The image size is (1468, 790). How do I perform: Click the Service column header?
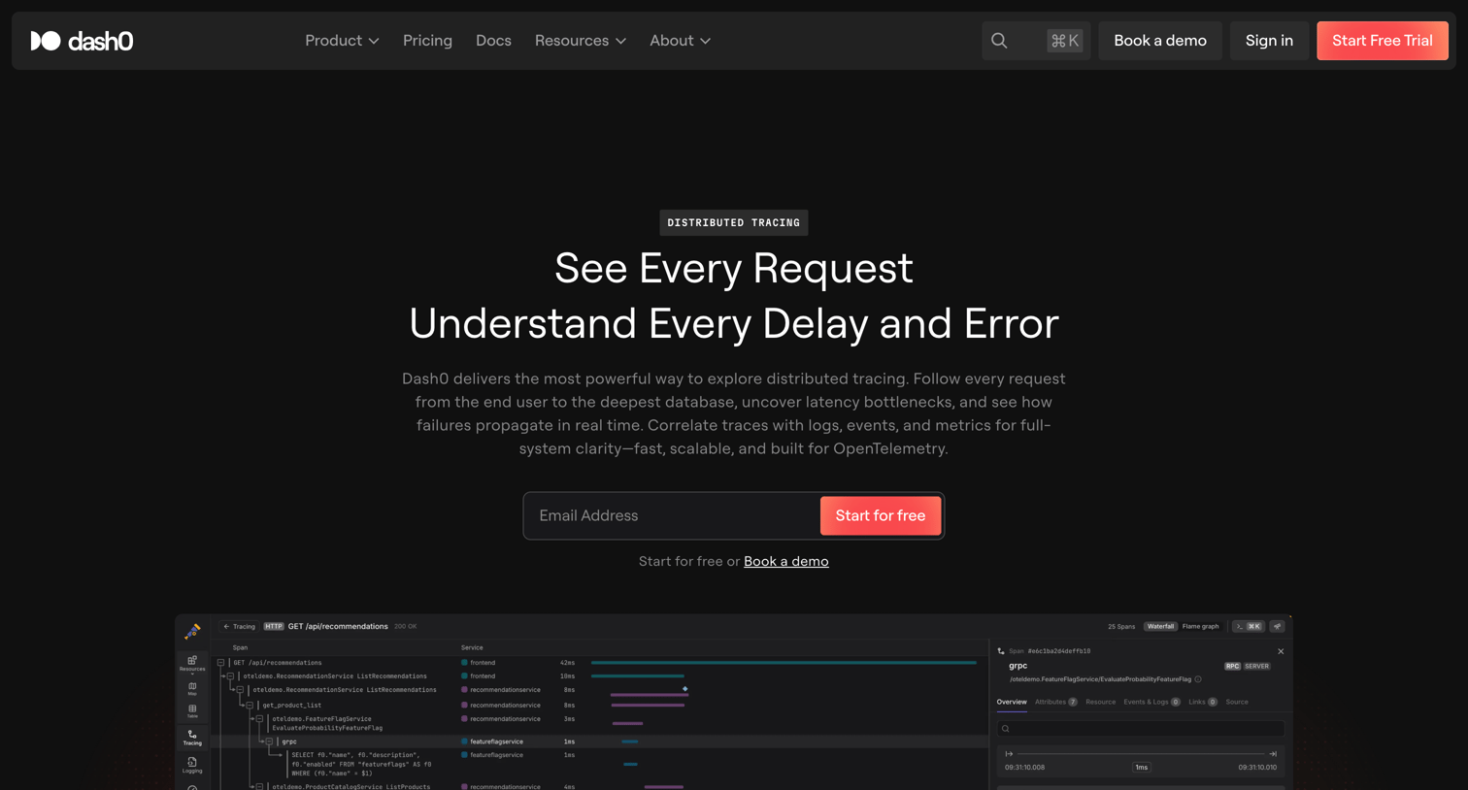click(472, 647)
